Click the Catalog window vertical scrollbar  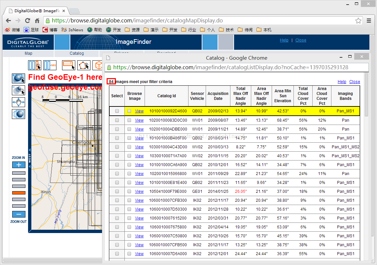(x=366, y=95)
